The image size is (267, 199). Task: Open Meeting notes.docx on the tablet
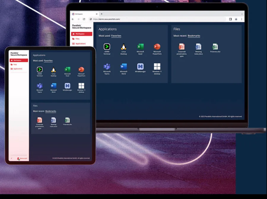pos(53,122)
